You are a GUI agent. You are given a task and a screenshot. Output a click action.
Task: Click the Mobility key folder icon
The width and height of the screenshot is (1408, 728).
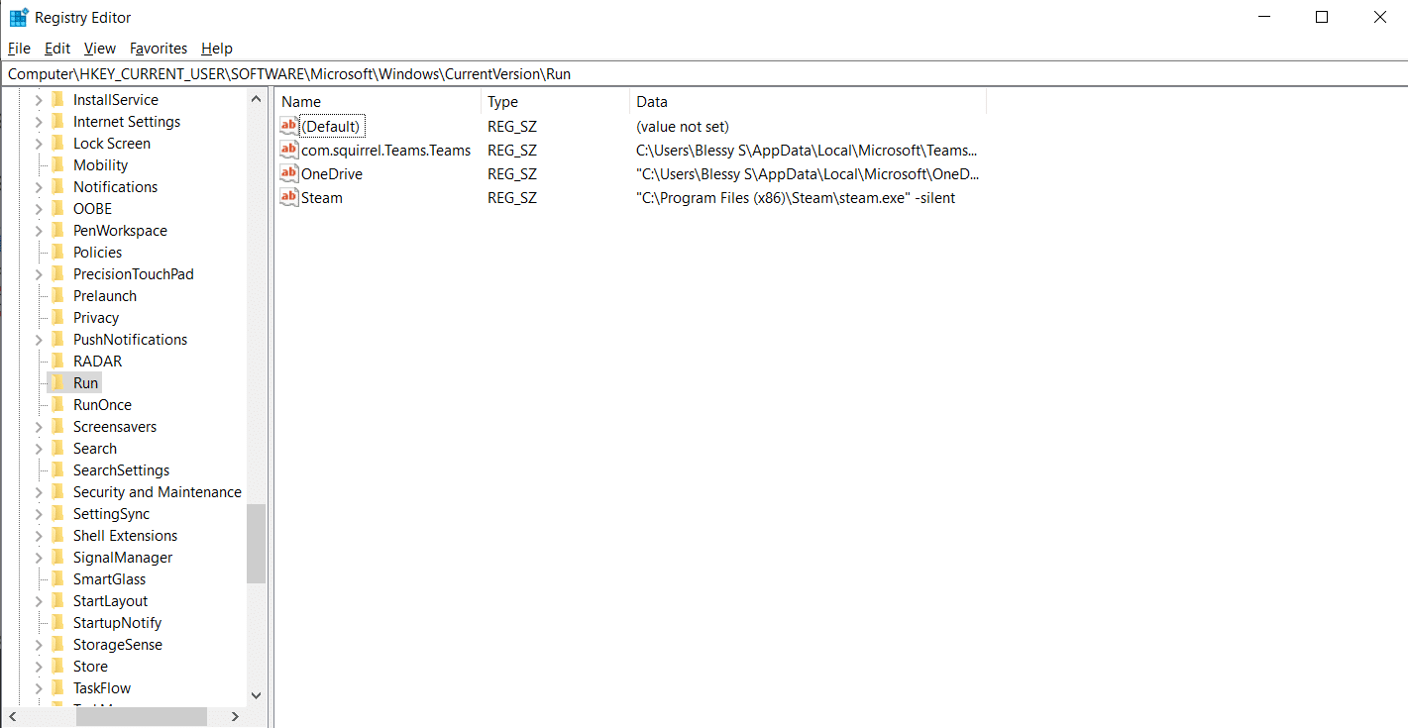click(x=57, y=165)
